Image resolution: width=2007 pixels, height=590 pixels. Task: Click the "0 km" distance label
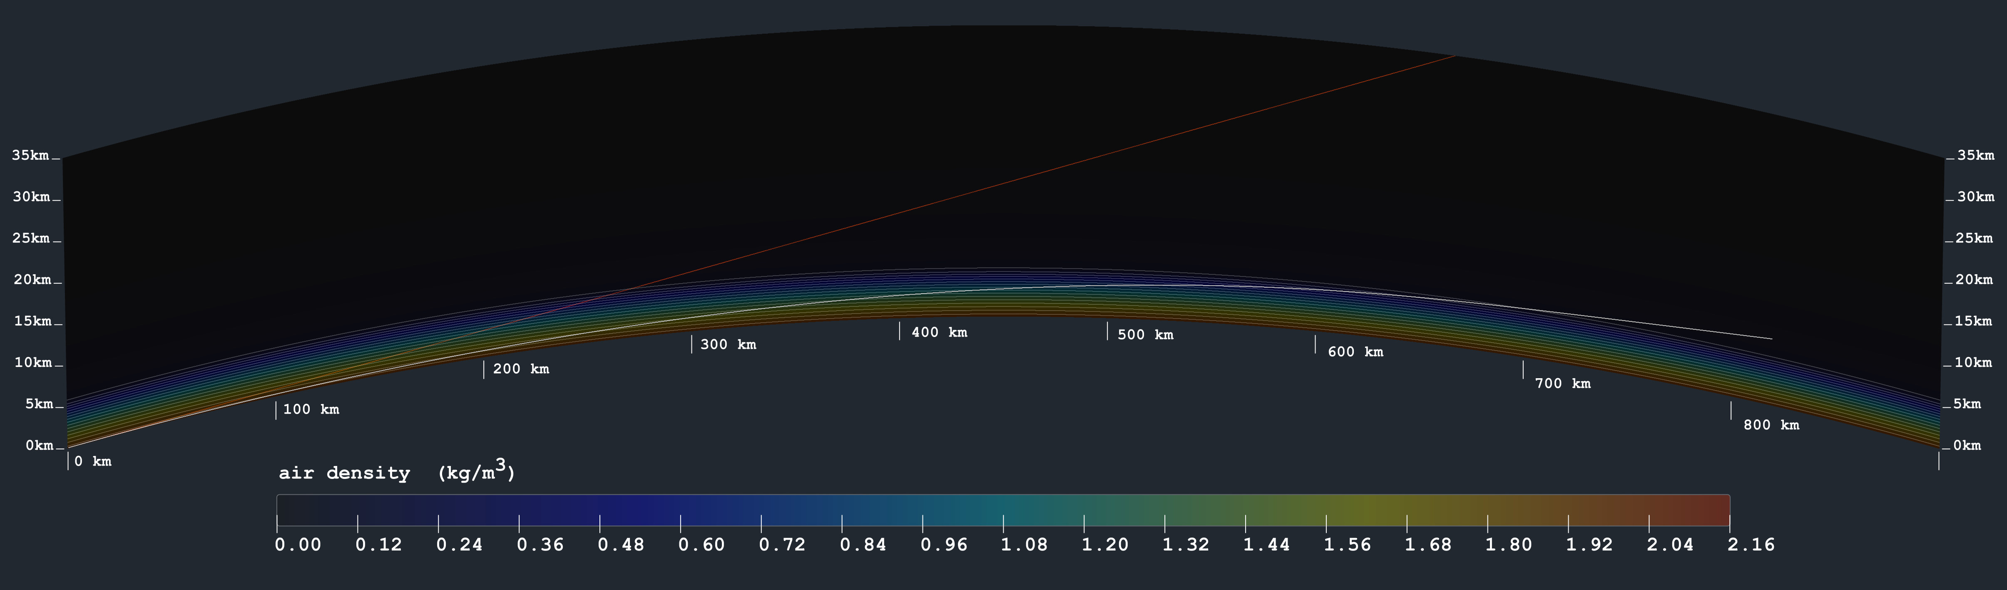point(93,461)
